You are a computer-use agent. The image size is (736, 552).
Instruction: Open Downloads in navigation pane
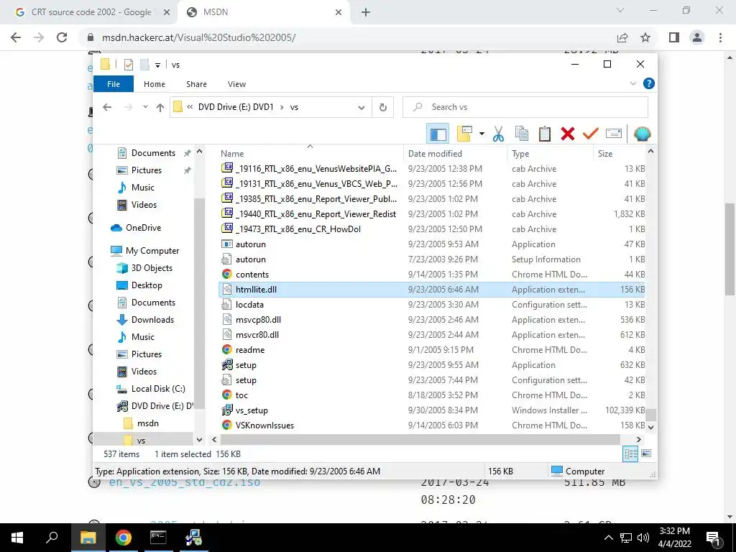(152, 320)
